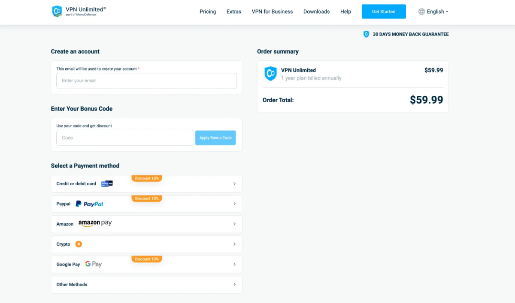Click the globe icon near language selector
The width and height of the screenshot is (515, 303).
[x=421, y=12]
